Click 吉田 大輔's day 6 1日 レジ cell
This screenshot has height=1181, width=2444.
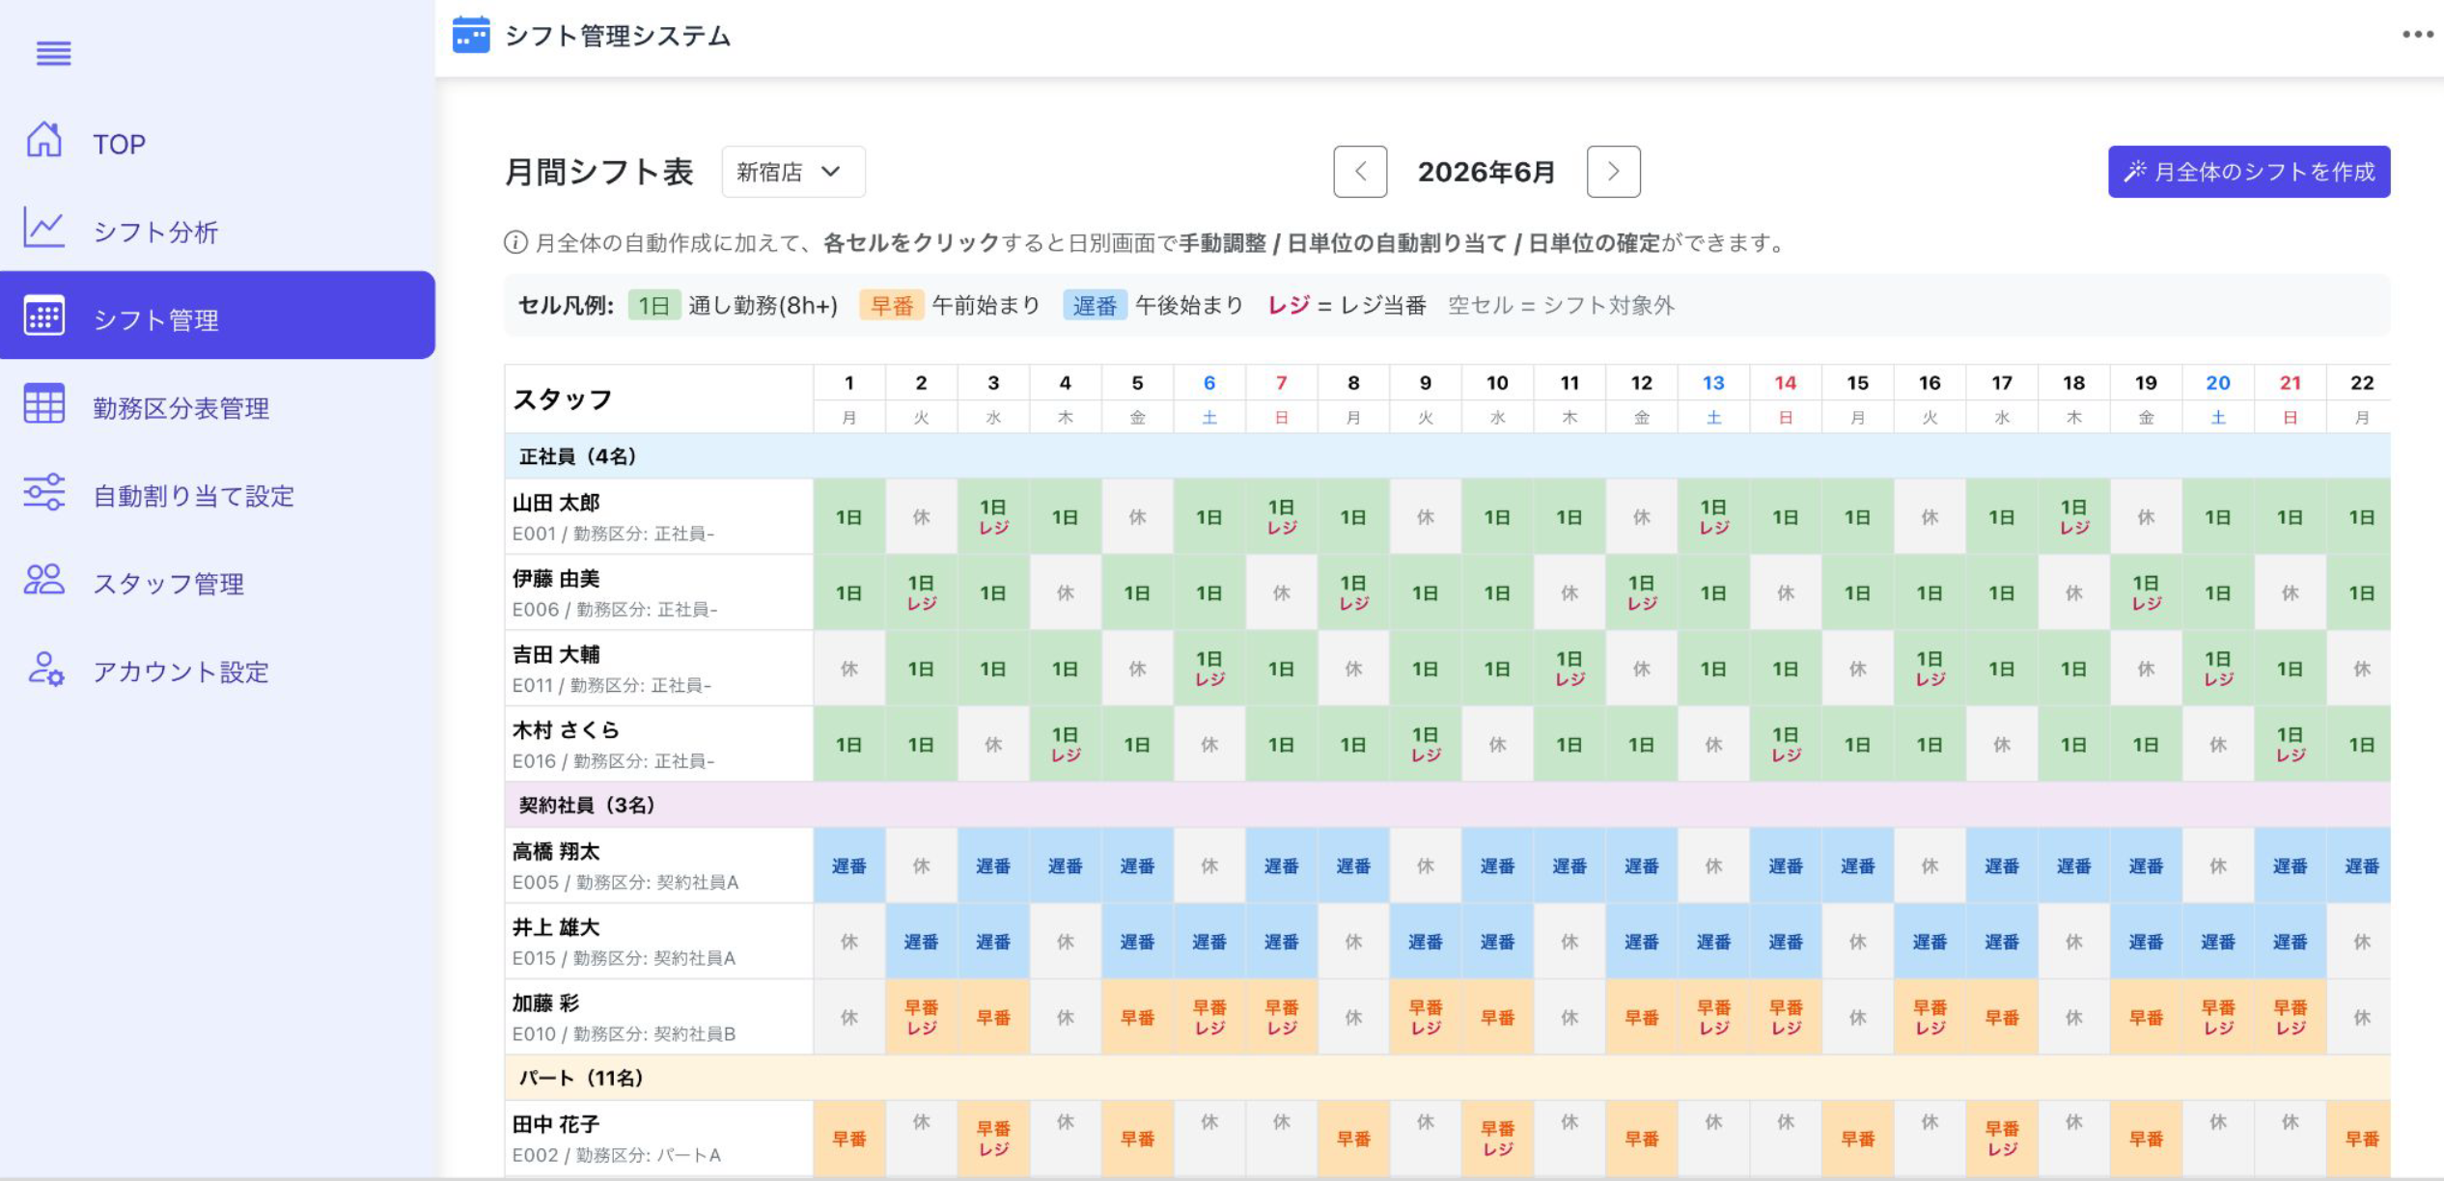click(1209, 669)
